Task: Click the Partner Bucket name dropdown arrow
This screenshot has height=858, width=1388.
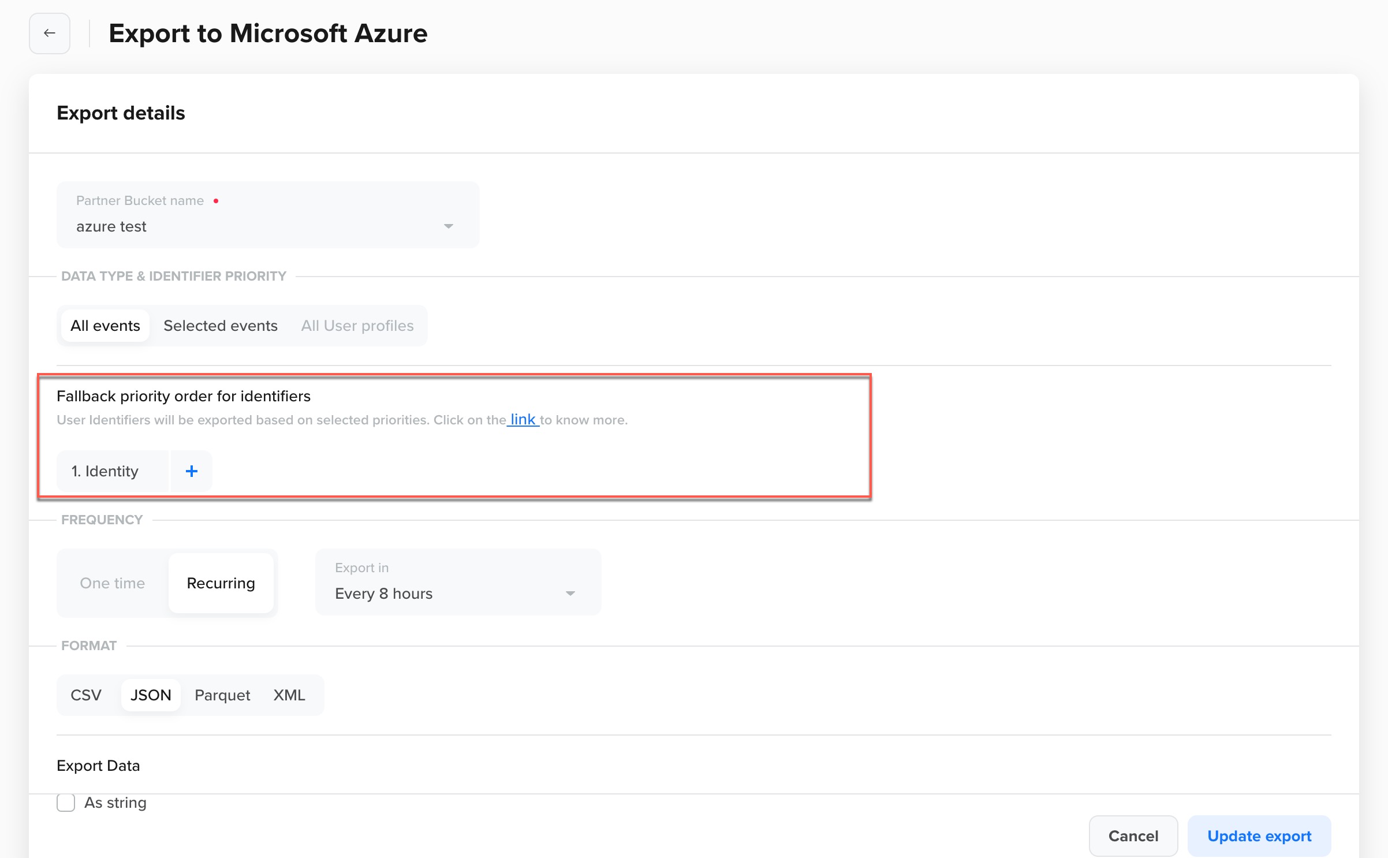Action: point(449,226)
